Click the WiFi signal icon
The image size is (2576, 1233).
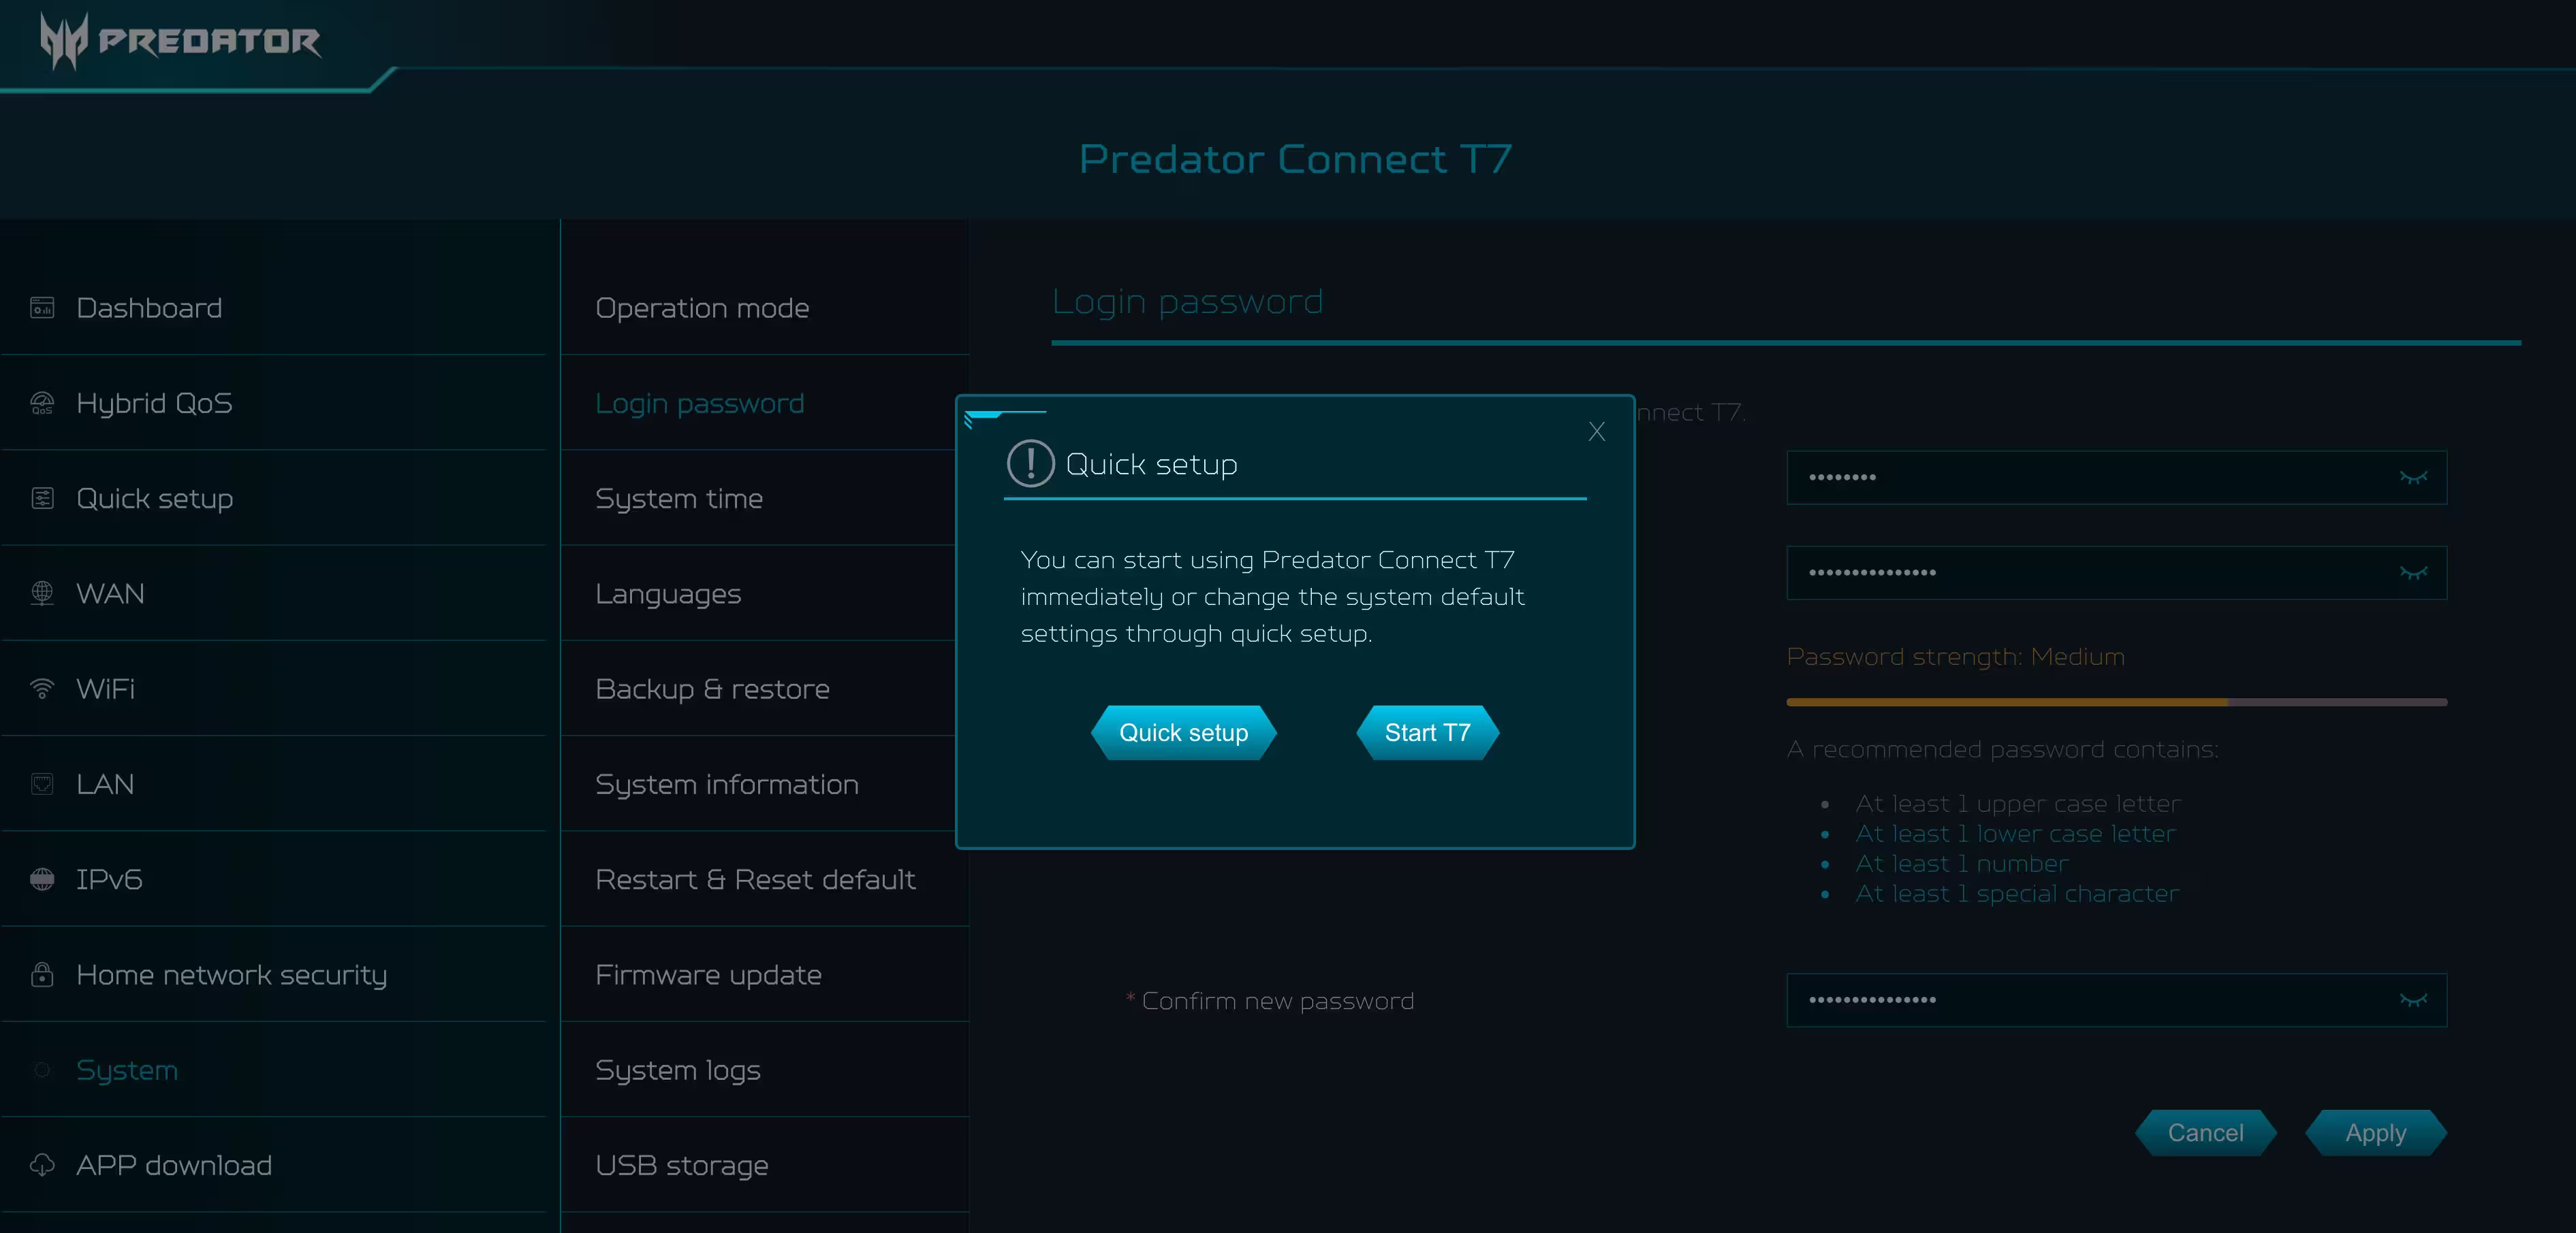click(42, 689)
